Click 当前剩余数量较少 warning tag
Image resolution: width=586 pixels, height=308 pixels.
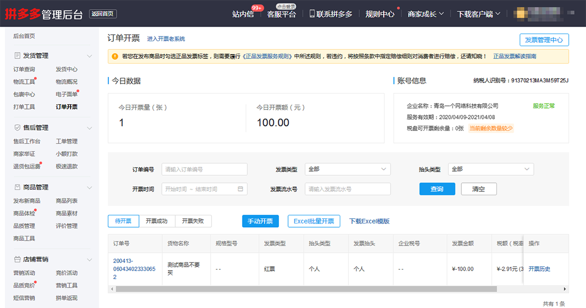(x=491, y=129)
